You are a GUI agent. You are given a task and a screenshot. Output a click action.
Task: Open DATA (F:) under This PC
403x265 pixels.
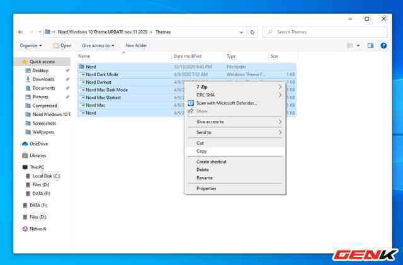pos(41,193)
